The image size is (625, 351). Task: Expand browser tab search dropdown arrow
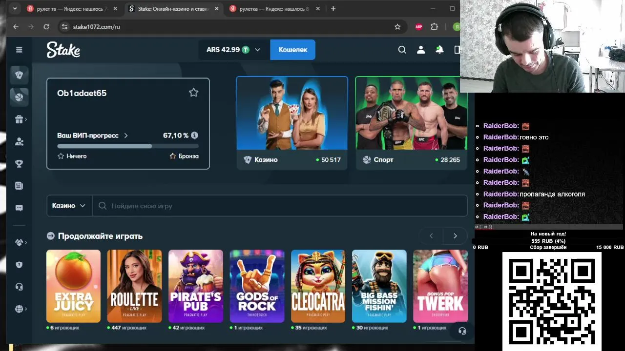pyautogui.click(x=15, y=8)
